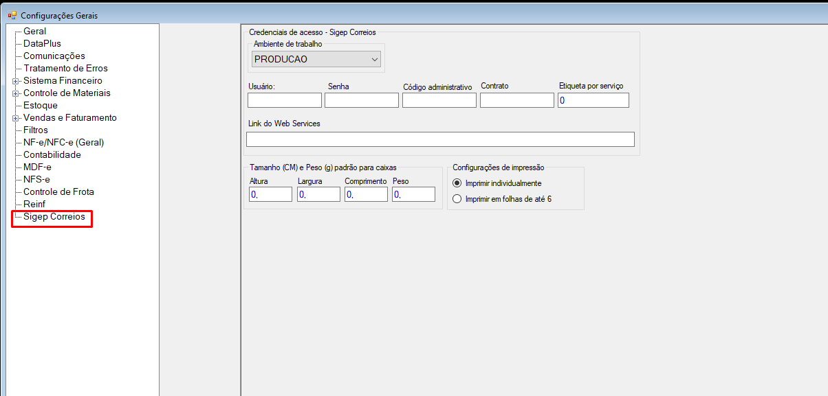Viewport: 828px width, 396px height.
Task: Select Controle de Materiais tree label
Action: point(67,93)
